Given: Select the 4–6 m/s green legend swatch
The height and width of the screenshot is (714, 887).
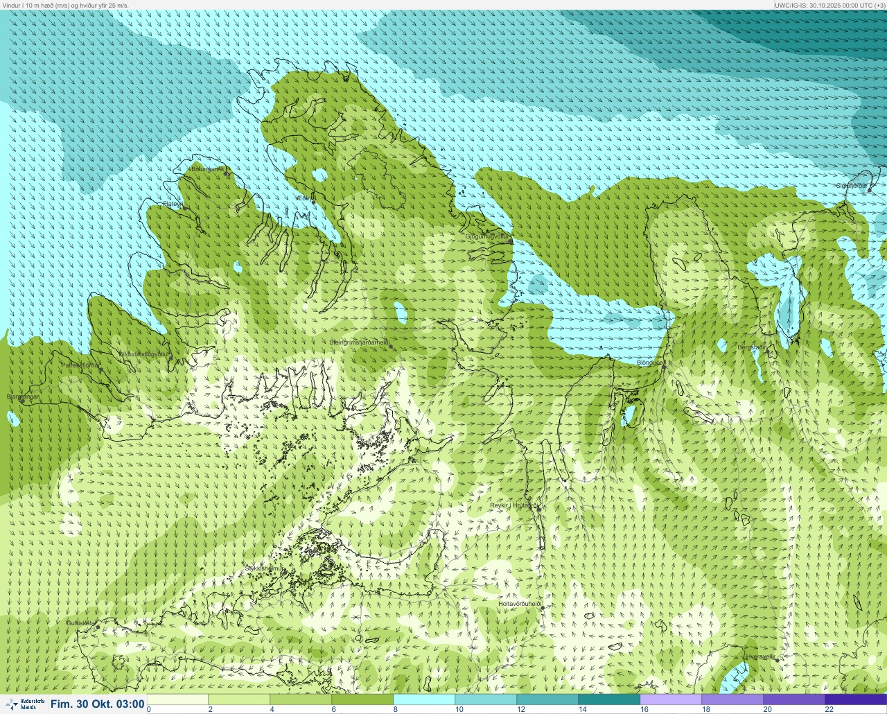Looking at the screenshot, I should pos(301,699).
